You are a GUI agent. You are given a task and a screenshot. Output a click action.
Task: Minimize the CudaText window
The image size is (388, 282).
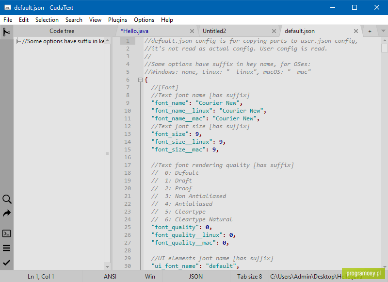pos(333,7)
